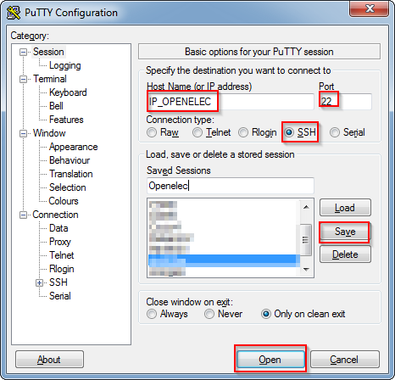Click the Host Name input field
The image size is (395, 380).
click(x=231, y=102)
